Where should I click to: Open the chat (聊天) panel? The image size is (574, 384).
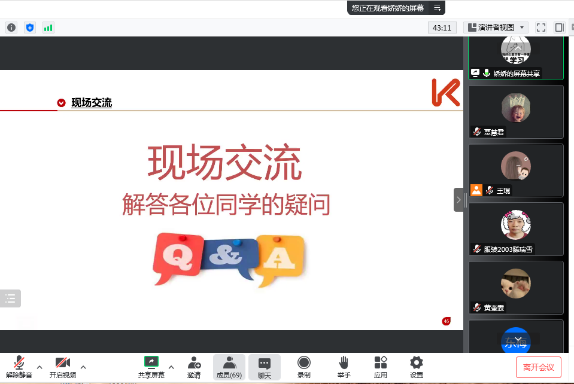click(x=265, y=367)
